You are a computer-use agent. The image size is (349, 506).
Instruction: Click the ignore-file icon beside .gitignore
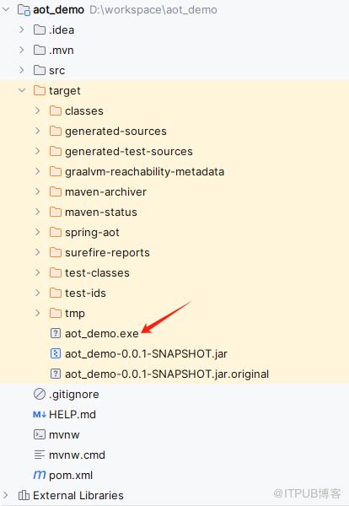pos(40,394)
